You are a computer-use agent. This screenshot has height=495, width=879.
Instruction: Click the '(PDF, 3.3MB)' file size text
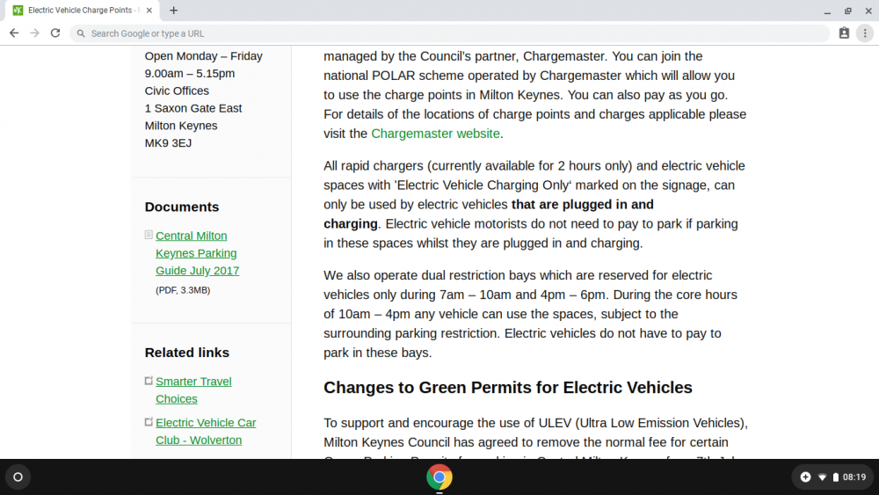click(183, 290)
